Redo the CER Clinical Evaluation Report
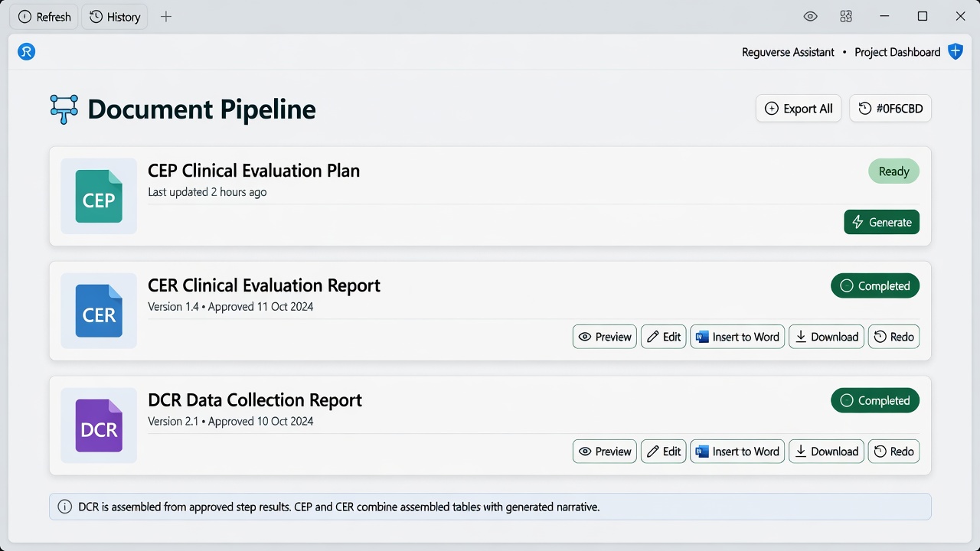The image size is (980, 551). pos(893,337)
